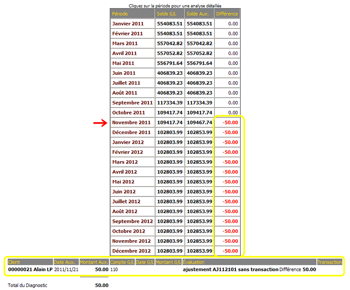The height and width of the screenshot is (290, 350).
Task: Click the Compte G/L column header
Action: [122, 262]
